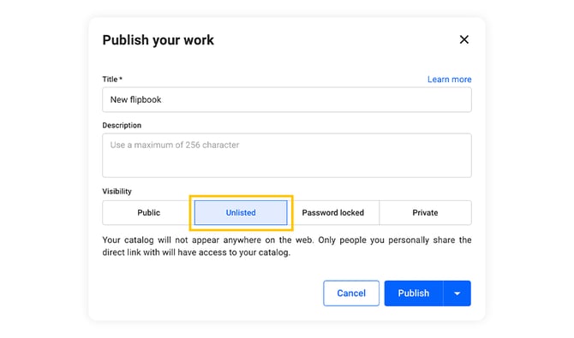
Task: Publish the flipbook
Action: (414, 293)
